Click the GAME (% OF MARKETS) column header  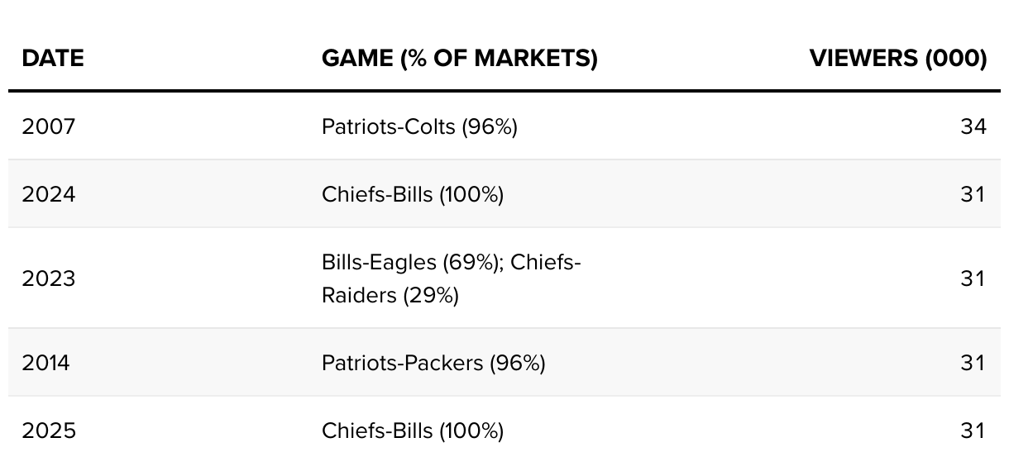[x=459, y=58]
